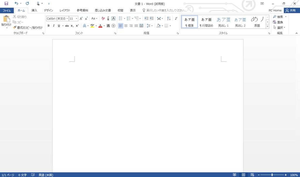
Task: Switch to the レイアウト tab
Action: pyautogui.click(x=65, y=10)
